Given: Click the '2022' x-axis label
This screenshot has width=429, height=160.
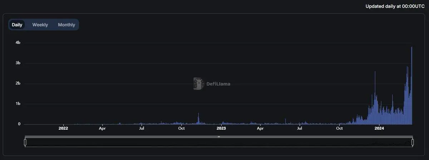Looking at the screenshot, I should point(63,128).
